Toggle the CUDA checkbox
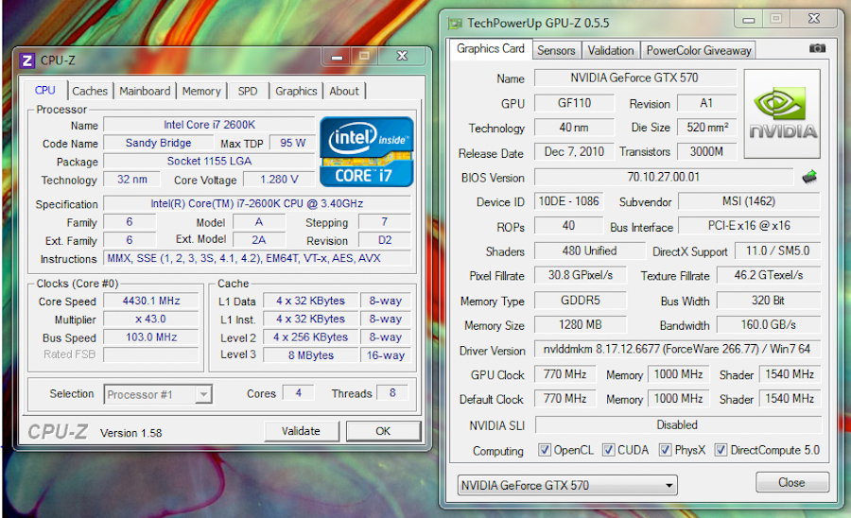851x518 pixels. (608, 450)
